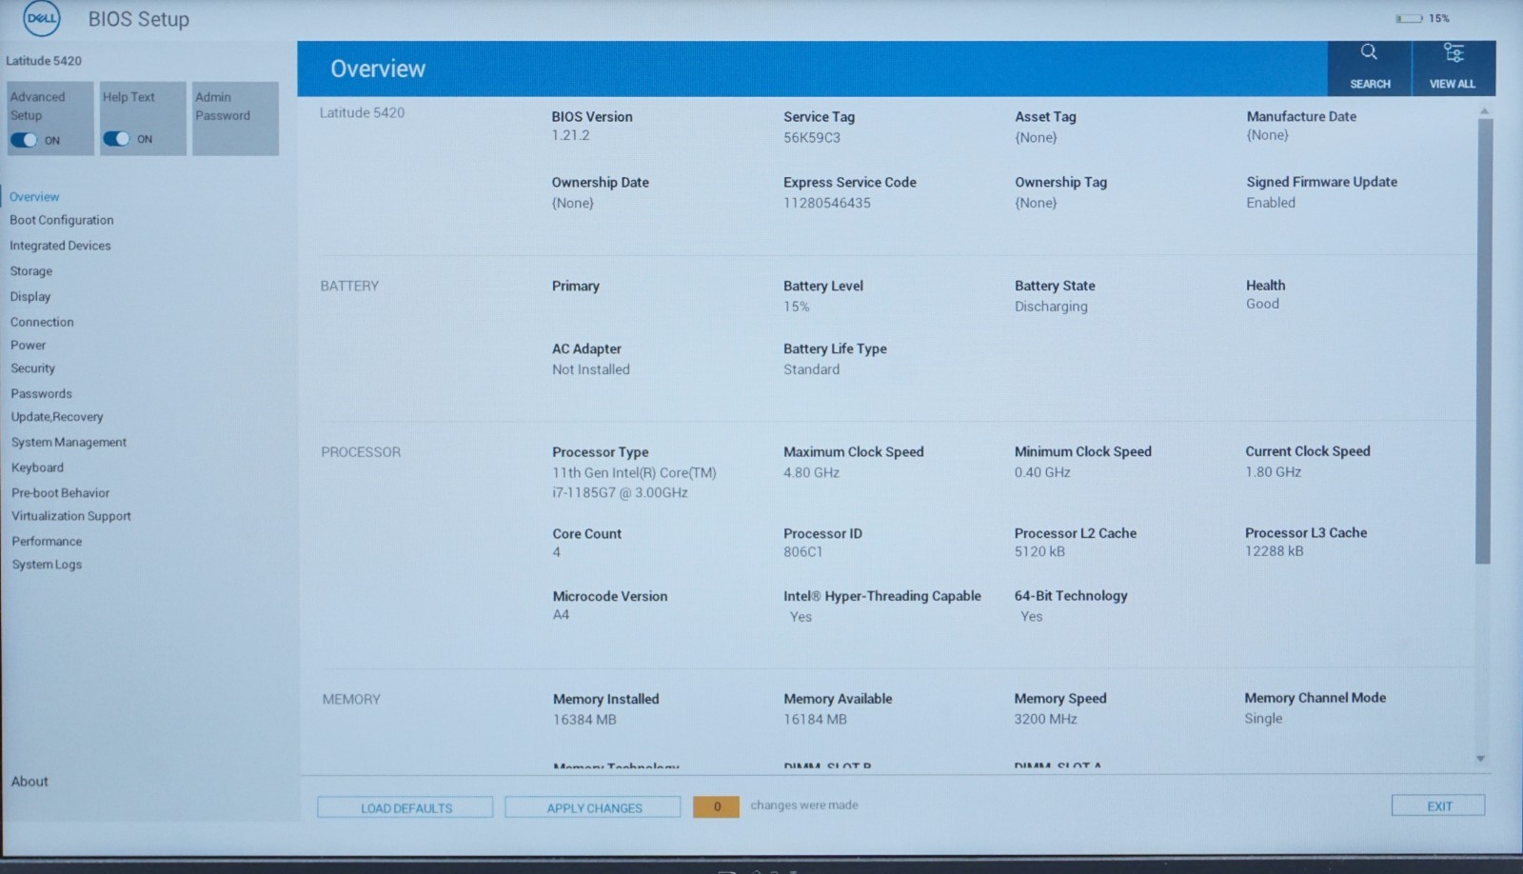The image size is (1523, 874).
Task: Click Memory Channel Mode Single value
Action: coord(1263,719)
